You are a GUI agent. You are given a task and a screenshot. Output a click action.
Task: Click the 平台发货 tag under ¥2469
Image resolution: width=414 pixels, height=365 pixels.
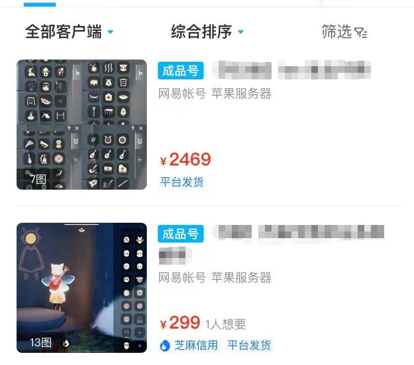click(182, 182)
